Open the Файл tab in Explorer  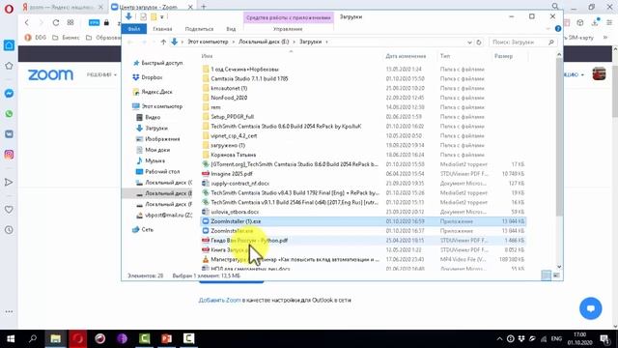pyautogui.click(x=134, y=29)
